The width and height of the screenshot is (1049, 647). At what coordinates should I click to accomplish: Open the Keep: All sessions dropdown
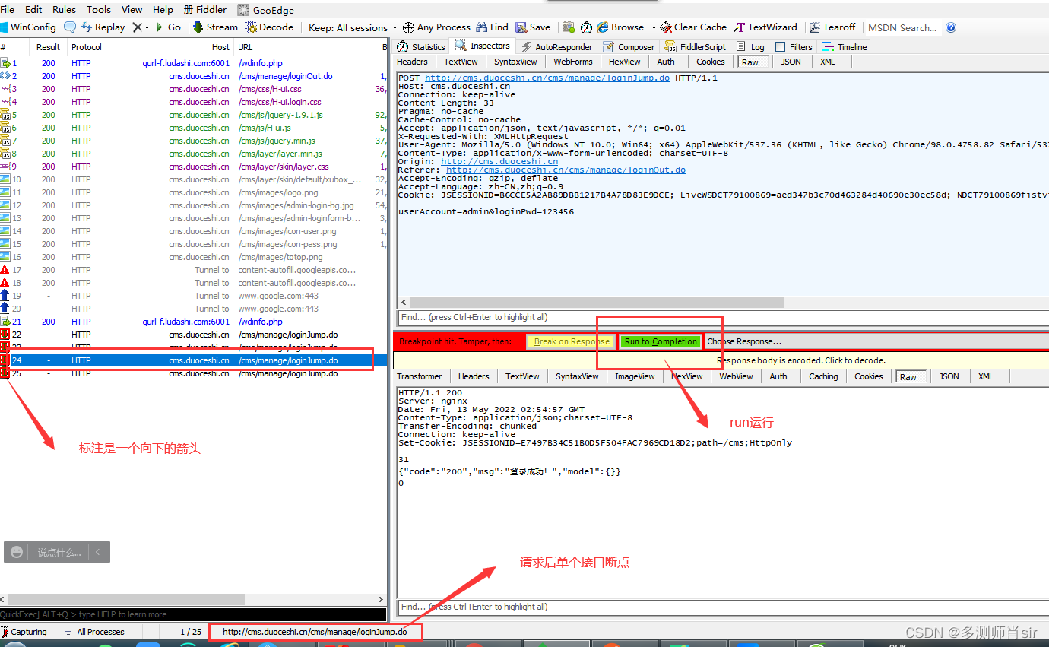pyautogui.click(x=353, y=27)
